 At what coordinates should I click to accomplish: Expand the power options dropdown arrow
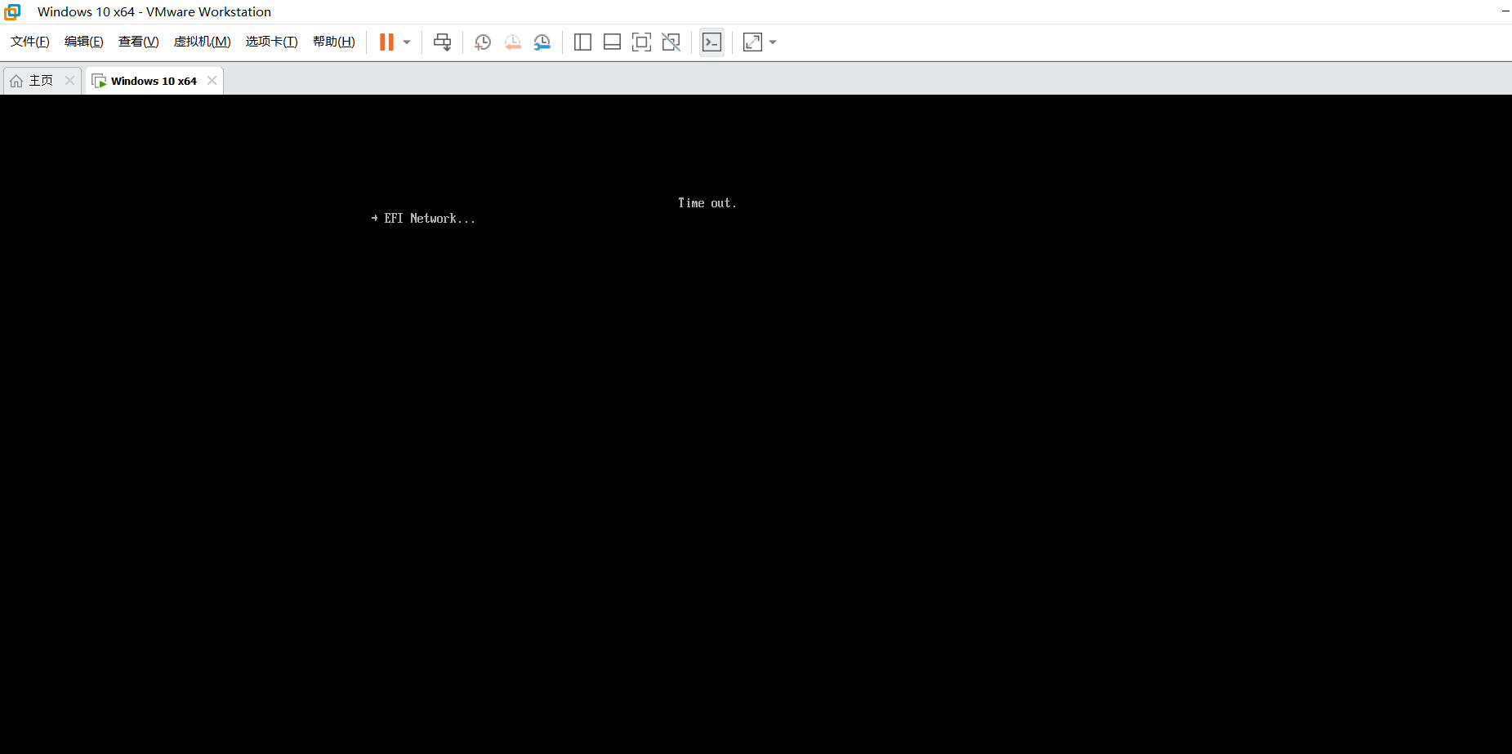[407, 42]
